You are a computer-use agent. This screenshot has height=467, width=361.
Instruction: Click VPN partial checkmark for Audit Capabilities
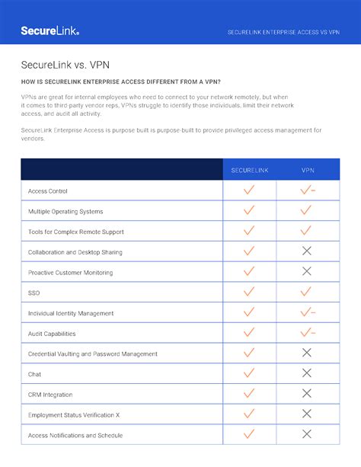308,332
